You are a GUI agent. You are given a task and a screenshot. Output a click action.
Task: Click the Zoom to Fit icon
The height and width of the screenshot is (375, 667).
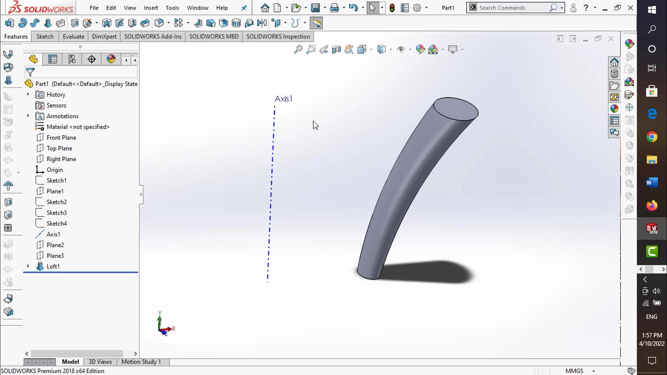(x=298, y=49)
